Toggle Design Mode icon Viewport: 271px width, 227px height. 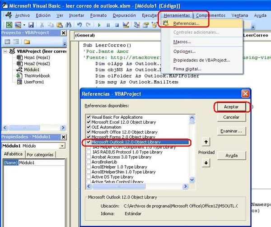pos(126,25)
